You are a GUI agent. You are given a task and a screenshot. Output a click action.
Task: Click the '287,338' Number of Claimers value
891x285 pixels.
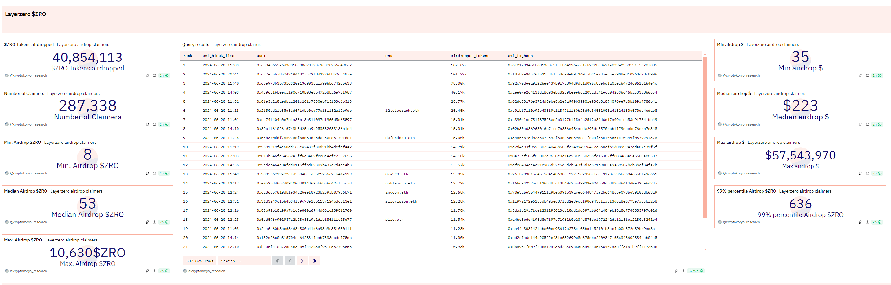88,106
